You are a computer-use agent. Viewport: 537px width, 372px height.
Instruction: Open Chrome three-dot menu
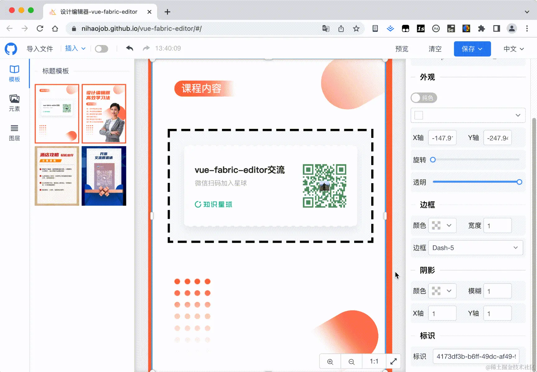527,29
